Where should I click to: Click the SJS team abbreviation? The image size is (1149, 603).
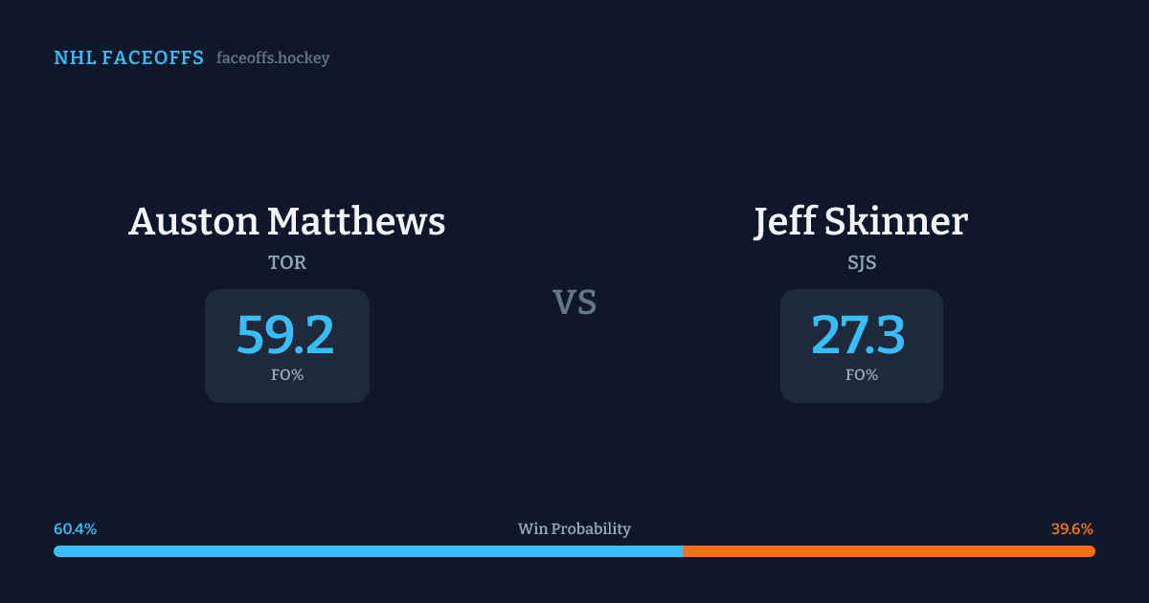862,262
